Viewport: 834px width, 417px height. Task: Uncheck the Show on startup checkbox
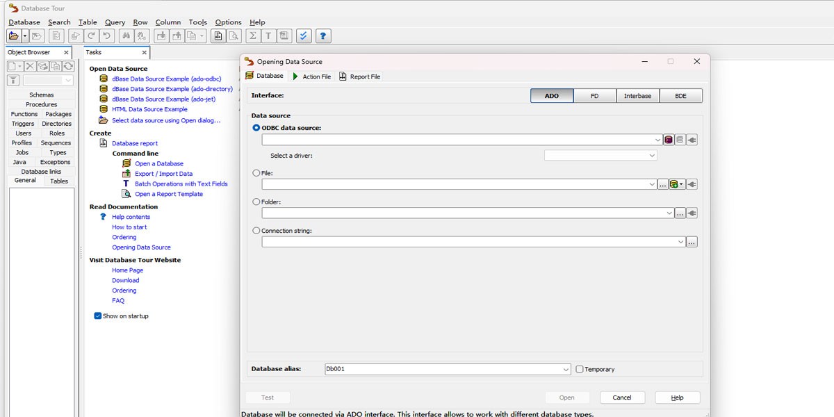point(98,316)
